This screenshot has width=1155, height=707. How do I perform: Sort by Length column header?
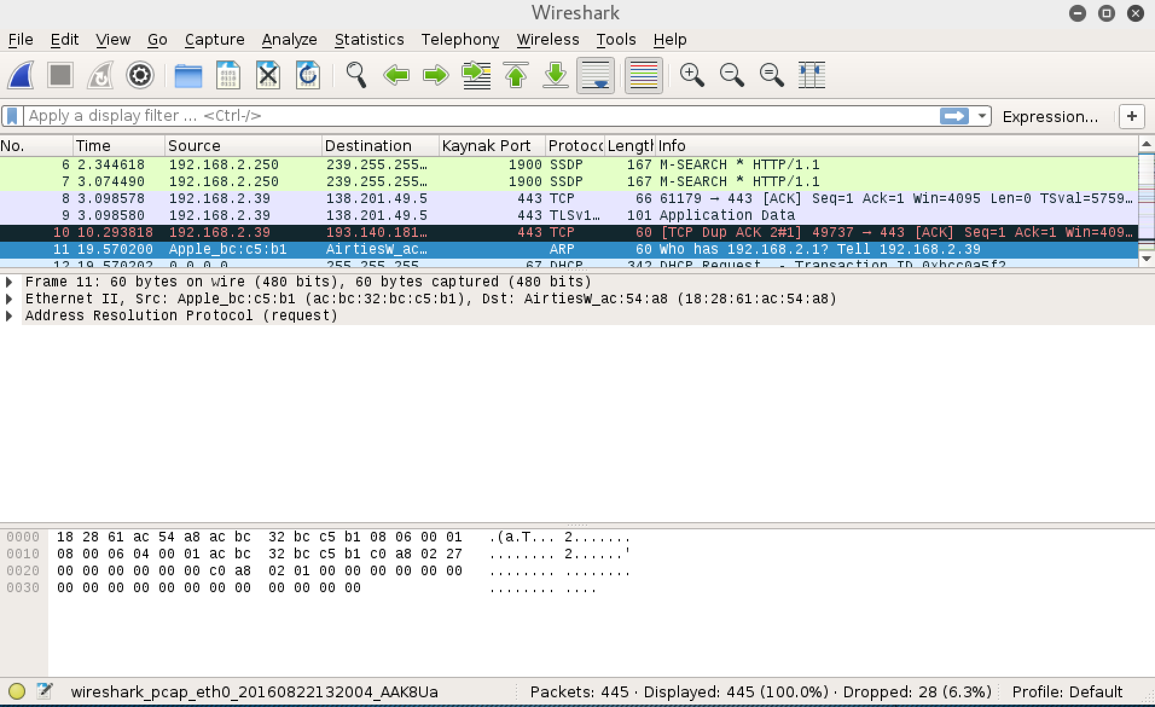click(630, 146)
